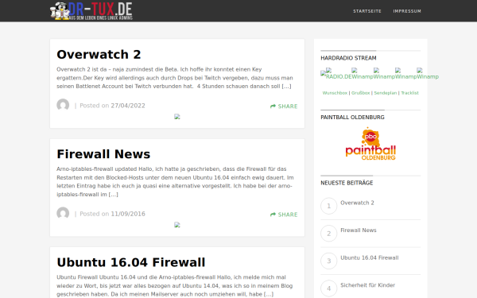This screenshot has width=477, height=298.
Task: Click the Overwatch 2 excerpt text
Action: coord(175,78)
